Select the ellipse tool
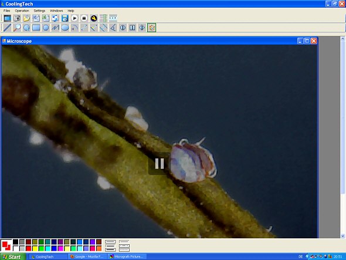Screen dimensions: 346x260 pyautogui.click(x=65, y=28)
